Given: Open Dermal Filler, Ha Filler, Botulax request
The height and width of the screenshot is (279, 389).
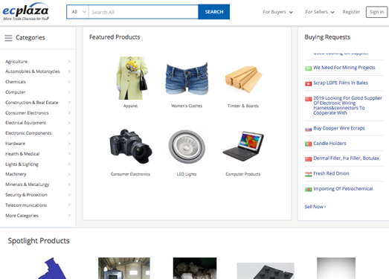Looking at the screenshot, I should [346, 158].
